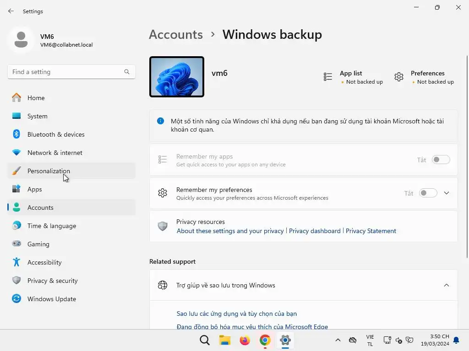Click the Settings gear icon in taskbar
The height and width of the screenshot is (351, 469).
click(x=285, y=340)
